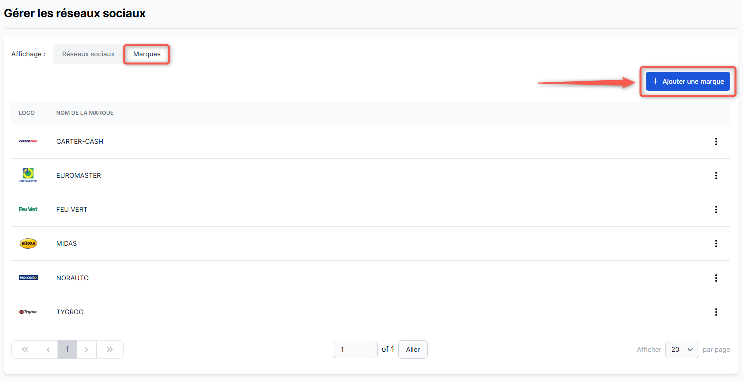Open the three-dot menu for EUROMASTER

[716, 176]
